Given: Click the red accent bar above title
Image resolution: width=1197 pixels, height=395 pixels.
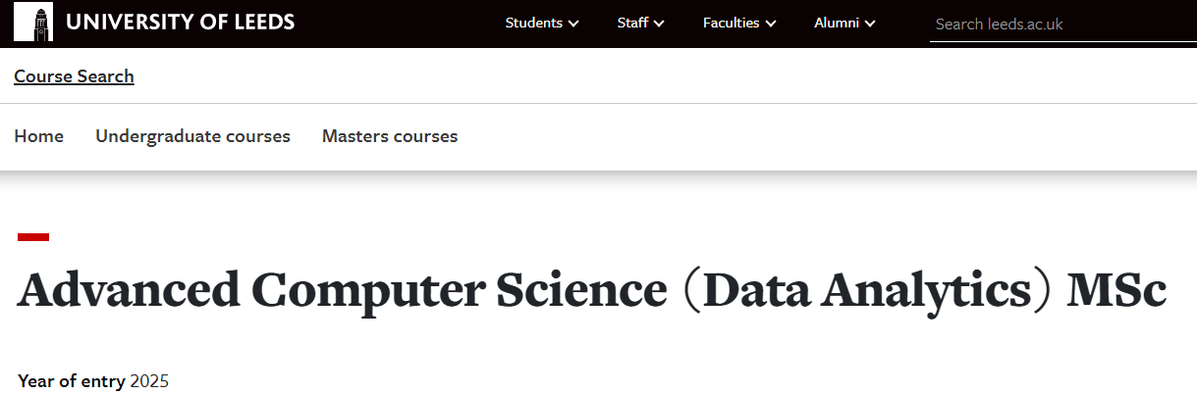Looking at the screenshot, I should (33, 236).
